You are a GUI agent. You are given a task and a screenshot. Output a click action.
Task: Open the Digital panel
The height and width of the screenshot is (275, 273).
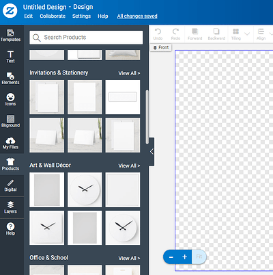click(x=10, y=186)
